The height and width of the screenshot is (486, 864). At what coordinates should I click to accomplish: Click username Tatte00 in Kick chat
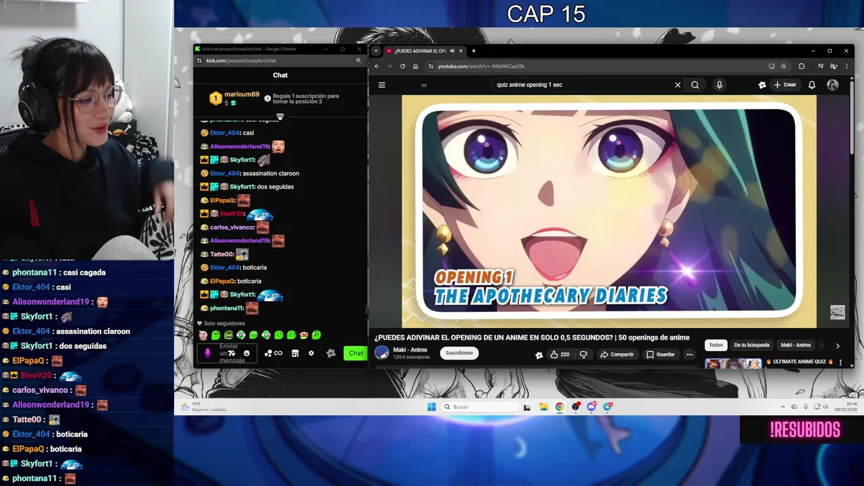(221, 254)
